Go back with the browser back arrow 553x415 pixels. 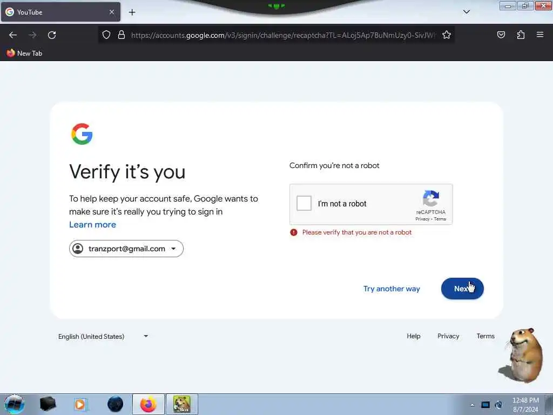[13, 35]
